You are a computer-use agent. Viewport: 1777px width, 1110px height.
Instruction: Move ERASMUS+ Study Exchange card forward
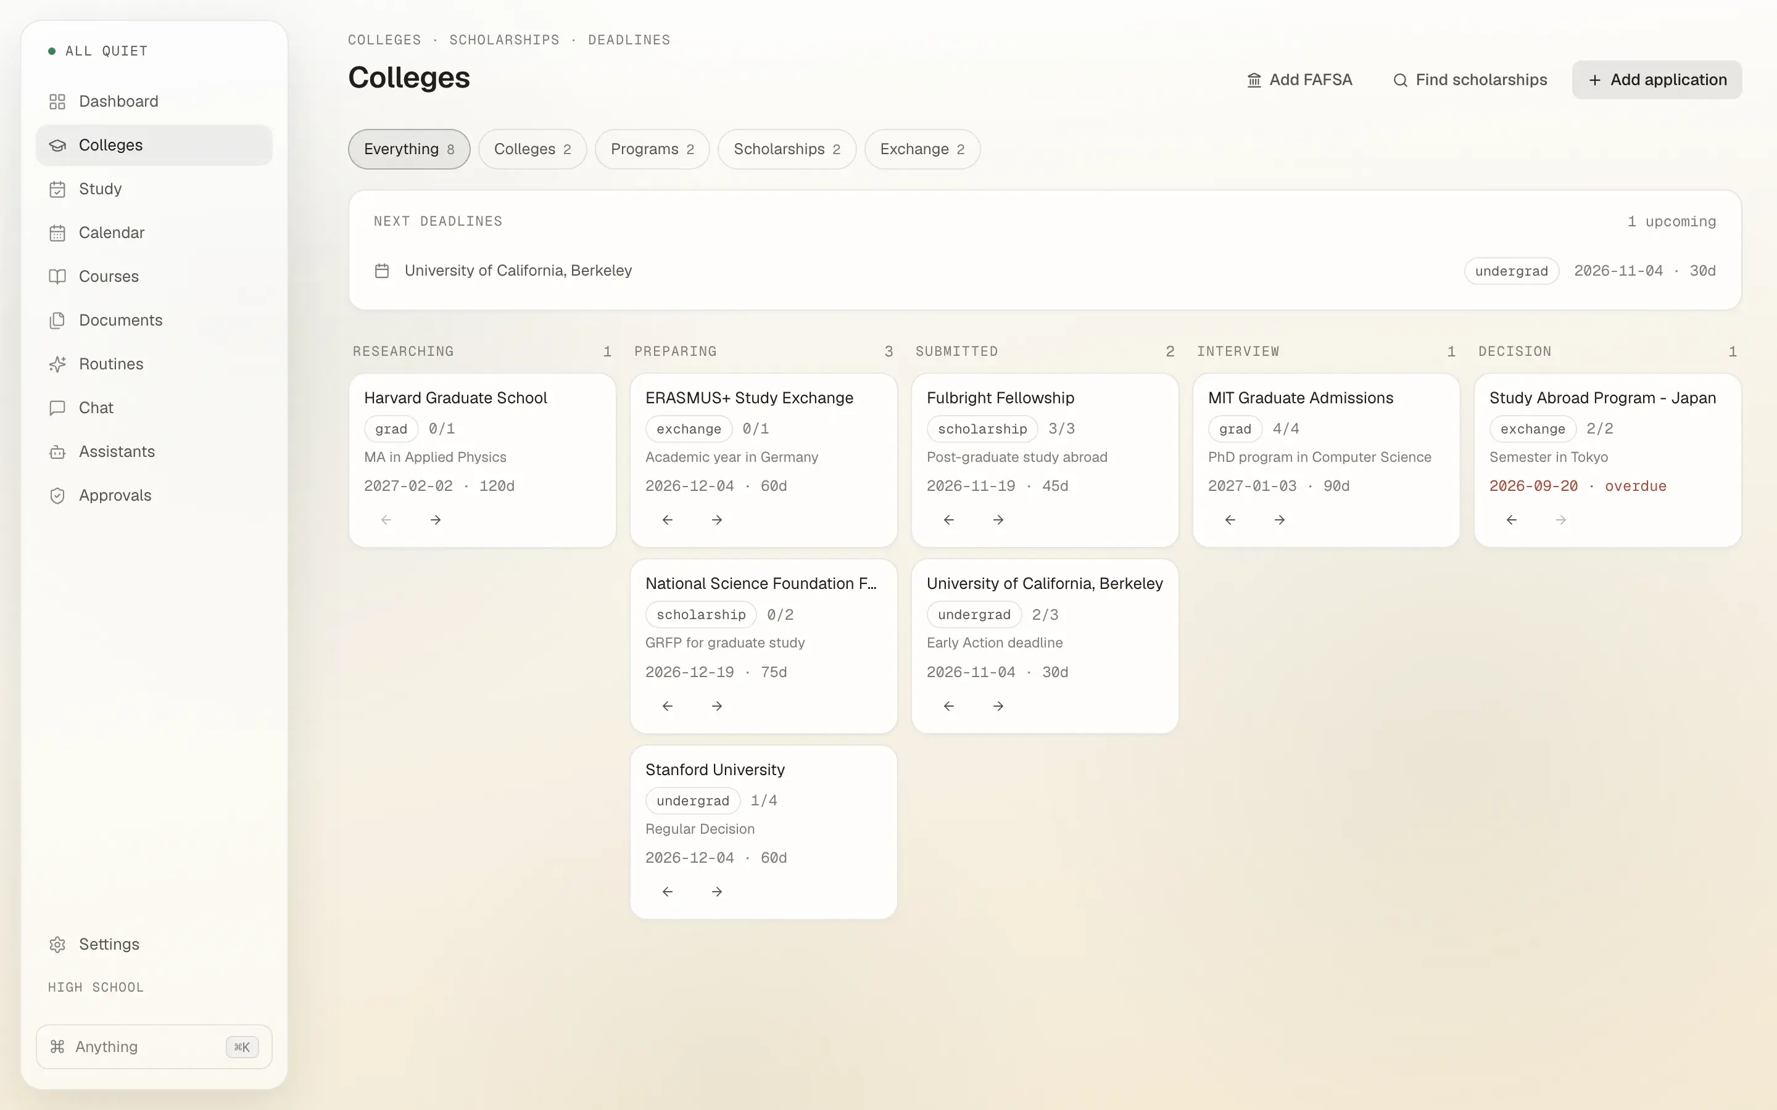[717, 520]
